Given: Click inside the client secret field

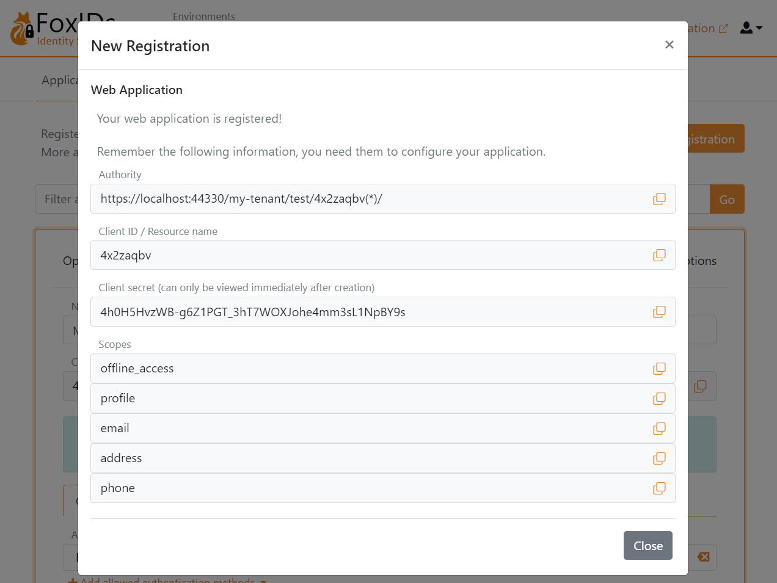Looking at the screenshot, I should coord(367,312).
